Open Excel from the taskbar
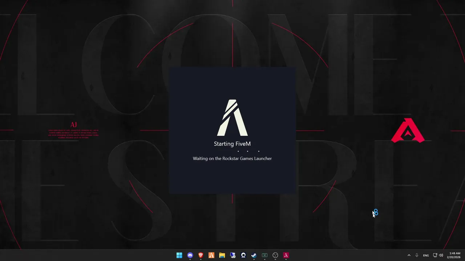Viewport: 465px width, 261px height. (265, 255)
